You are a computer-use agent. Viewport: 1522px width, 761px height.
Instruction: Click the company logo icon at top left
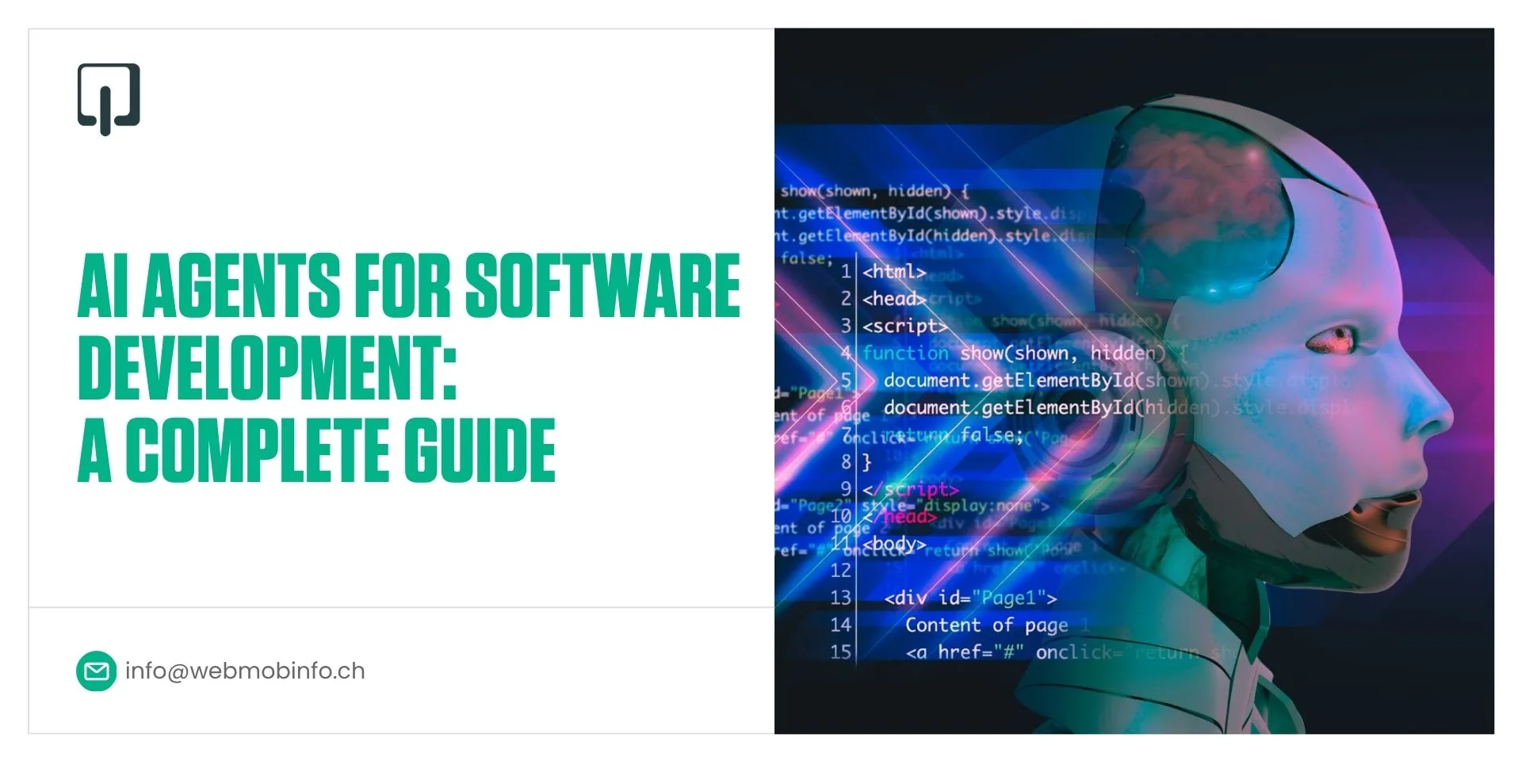(109, 99)
